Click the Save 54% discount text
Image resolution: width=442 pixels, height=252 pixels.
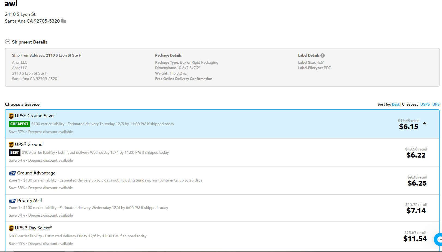pyautogui.click(x=17, y=161)
